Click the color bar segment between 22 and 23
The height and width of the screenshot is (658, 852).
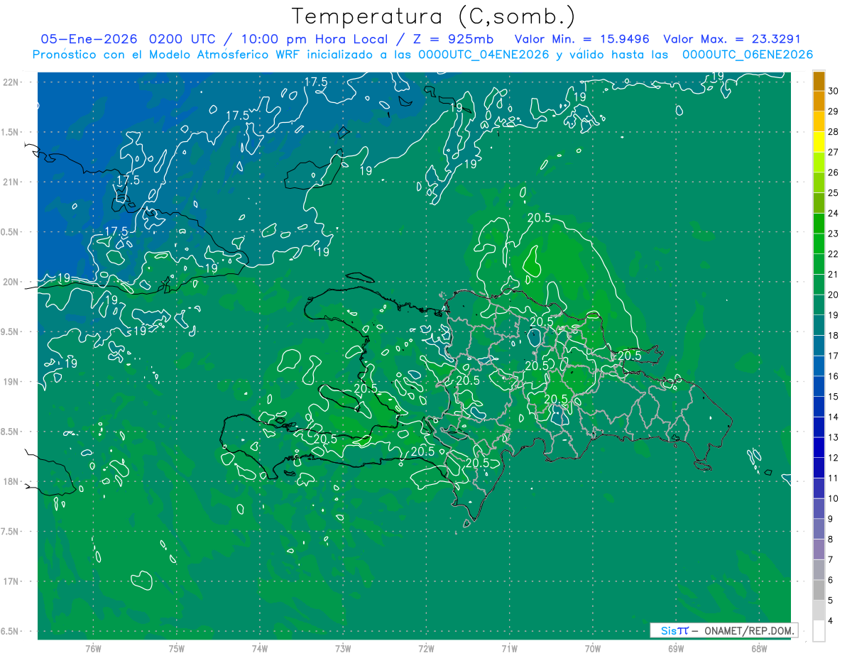point(819,243)
